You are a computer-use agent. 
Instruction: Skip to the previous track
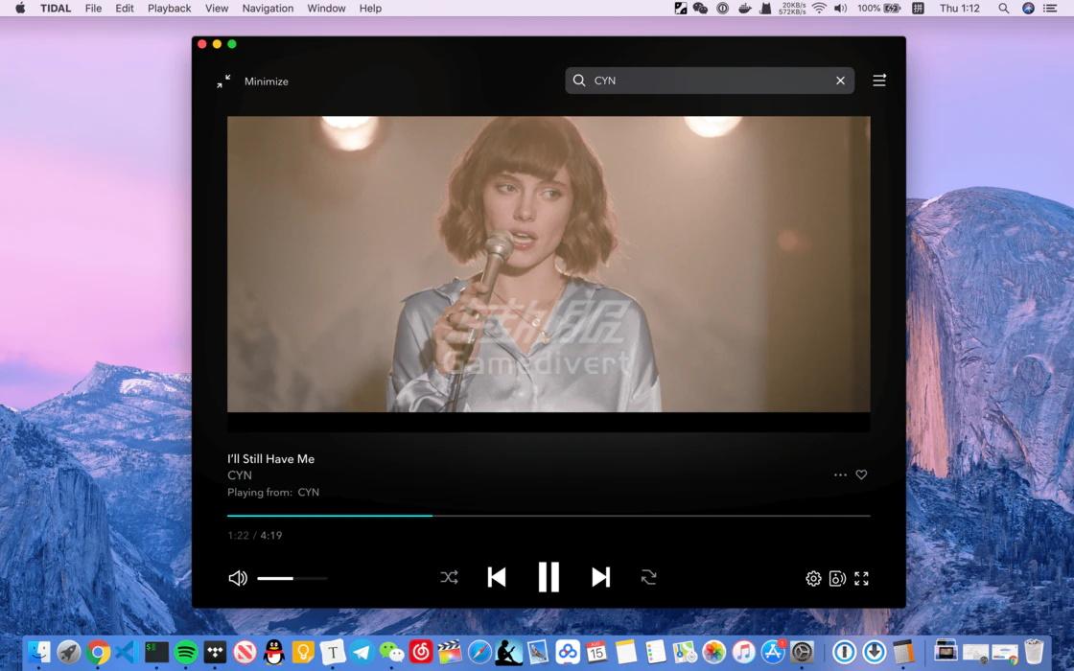click(x=497, y=577)
